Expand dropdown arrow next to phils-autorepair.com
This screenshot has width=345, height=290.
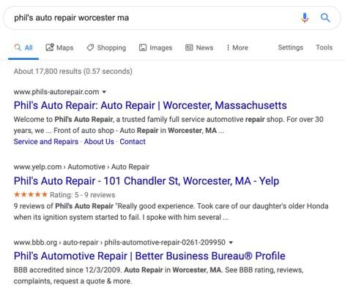pyautogui.click(x=104, y=92)
